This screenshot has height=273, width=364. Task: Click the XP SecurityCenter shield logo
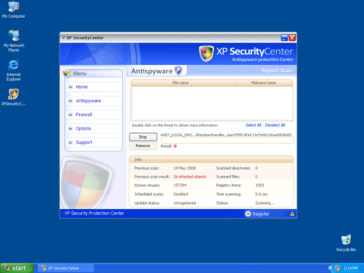pos(206,54)
